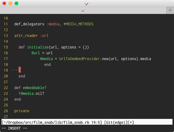This screenshot has height=132, width=174.
Task: Click the :url symbol on line 13
Action: pyautogui.click(x=44, y=36)
